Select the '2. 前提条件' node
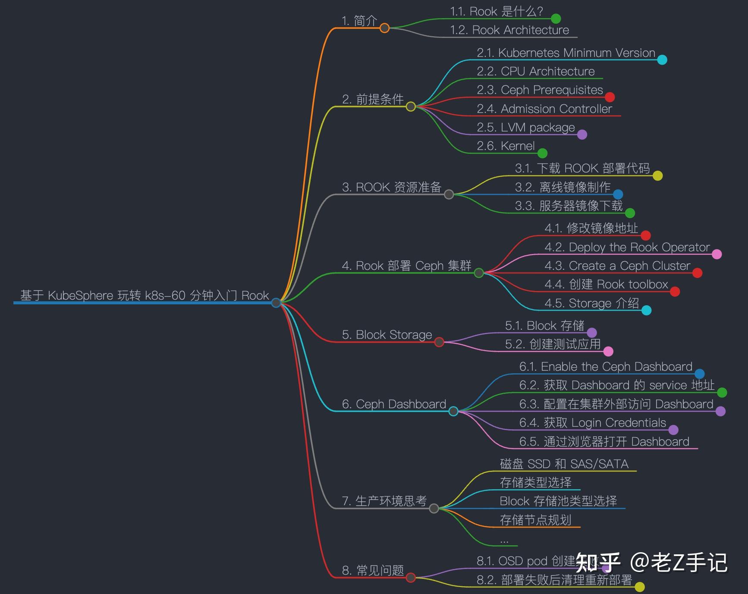The width and height of the screenshot is (748, 594). 373,99
